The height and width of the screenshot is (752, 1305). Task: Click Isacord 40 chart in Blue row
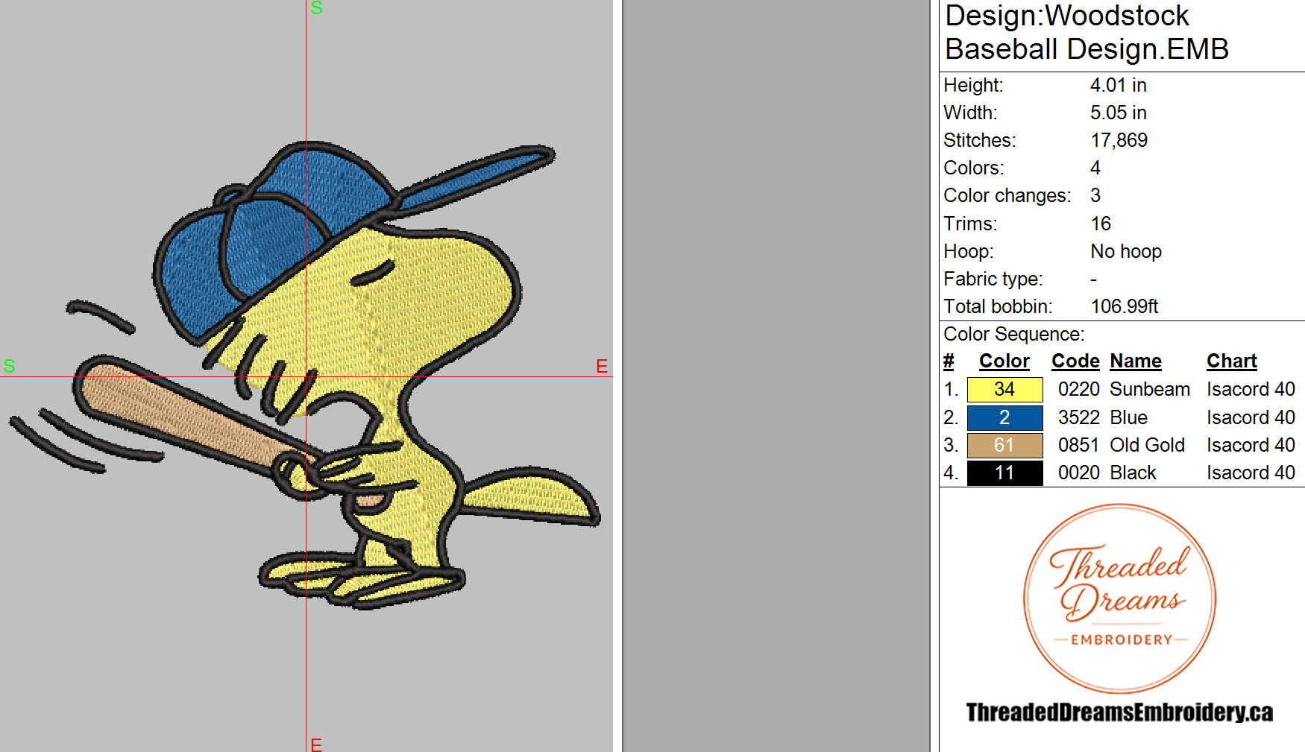click(1251, 418)
